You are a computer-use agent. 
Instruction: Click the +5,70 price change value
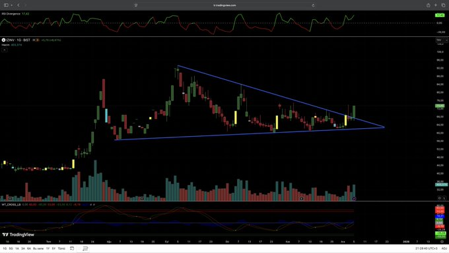pyautogui.click(x=45, y=40)
